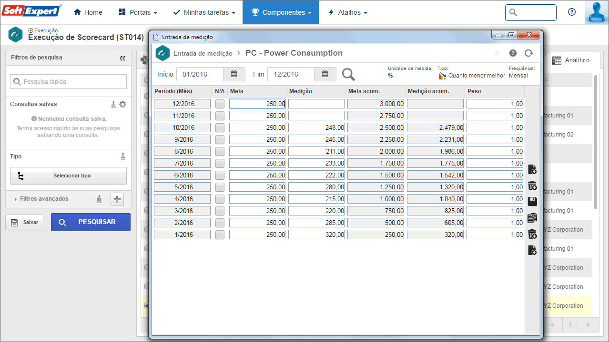Open calendar picker for Início date
Viewport: 609px width, 342px height.
pyautogui.click(x=234, y=74)
